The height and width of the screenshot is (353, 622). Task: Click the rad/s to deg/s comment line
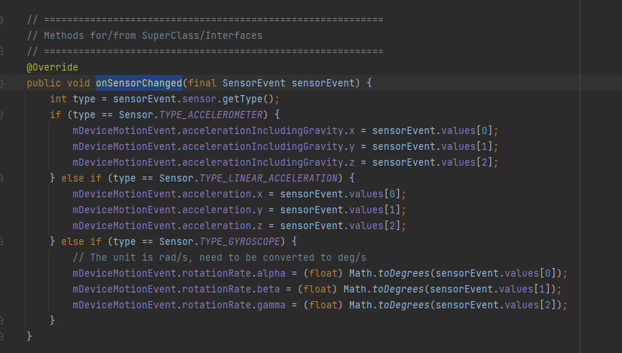click(x=220, y=257)
